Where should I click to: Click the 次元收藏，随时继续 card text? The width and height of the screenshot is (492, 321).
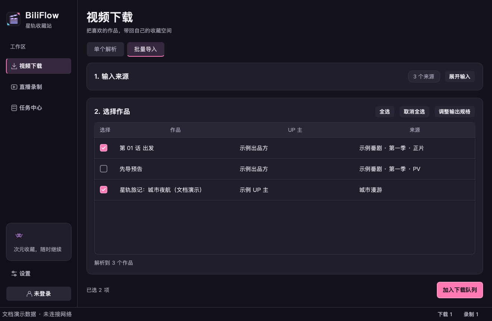point(38,249)
